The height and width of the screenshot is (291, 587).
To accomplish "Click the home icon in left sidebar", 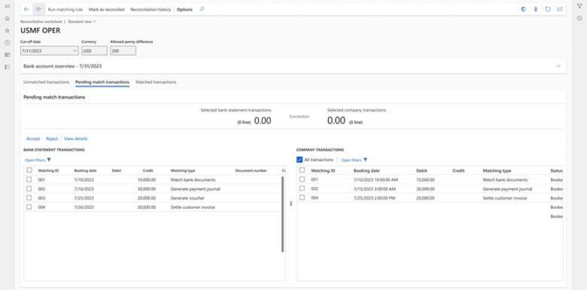I will coord(7,19).
